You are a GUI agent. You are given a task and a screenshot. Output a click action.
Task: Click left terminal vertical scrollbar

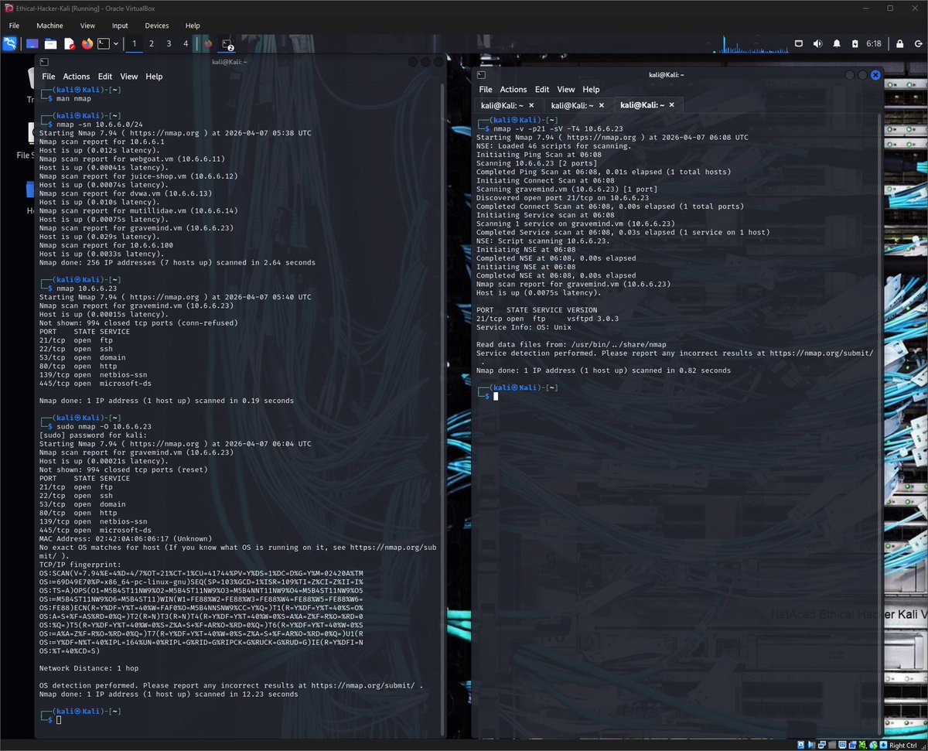pos(442,410)
